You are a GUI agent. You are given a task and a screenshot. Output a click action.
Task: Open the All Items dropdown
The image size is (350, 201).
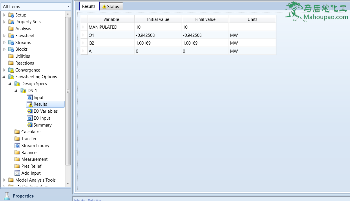point(68,6)
